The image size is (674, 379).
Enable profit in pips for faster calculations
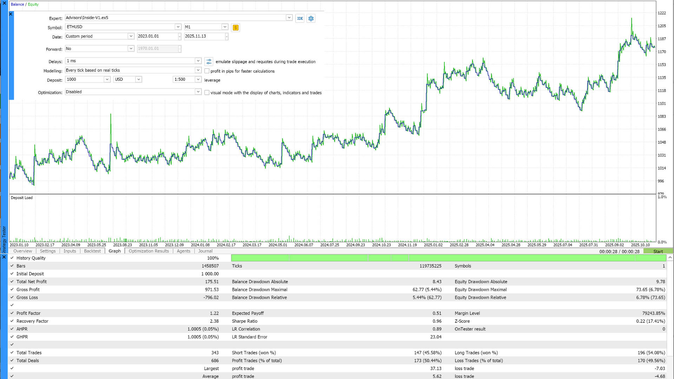(207, 71)
